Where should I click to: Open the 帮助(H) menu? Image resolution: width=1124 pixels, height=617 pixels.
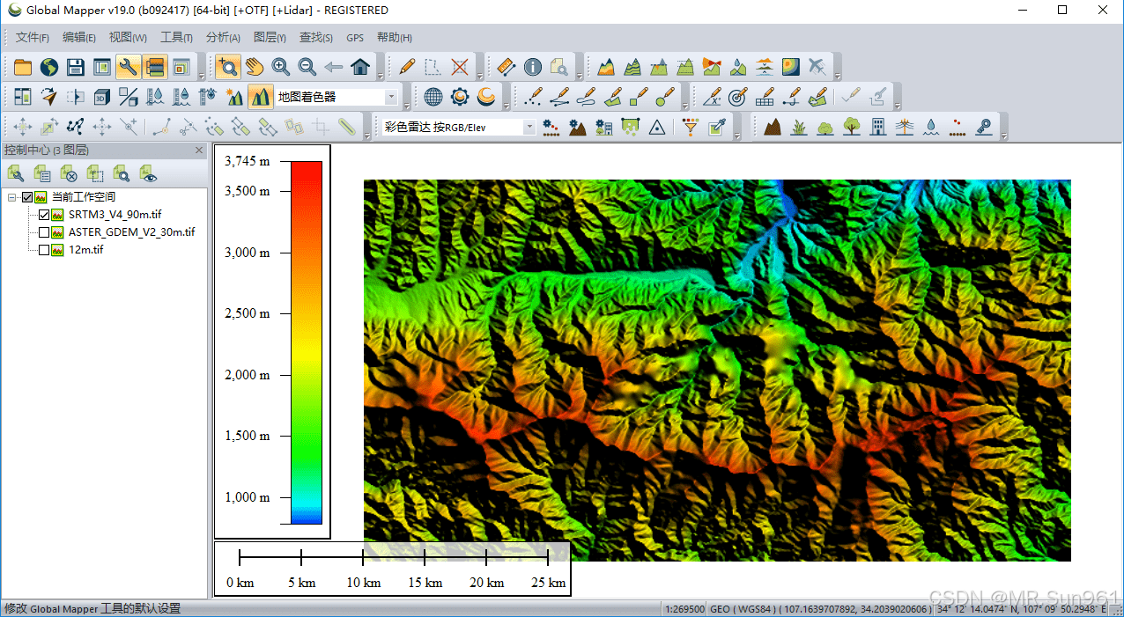pos(394,38)
